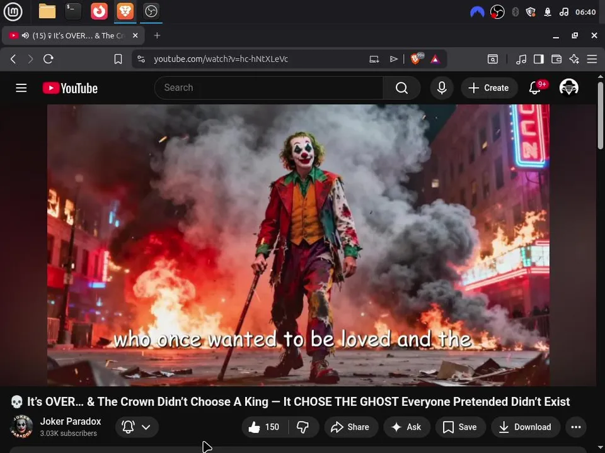Open the Joker Paradox channel avatar

[x=21, y=427]
